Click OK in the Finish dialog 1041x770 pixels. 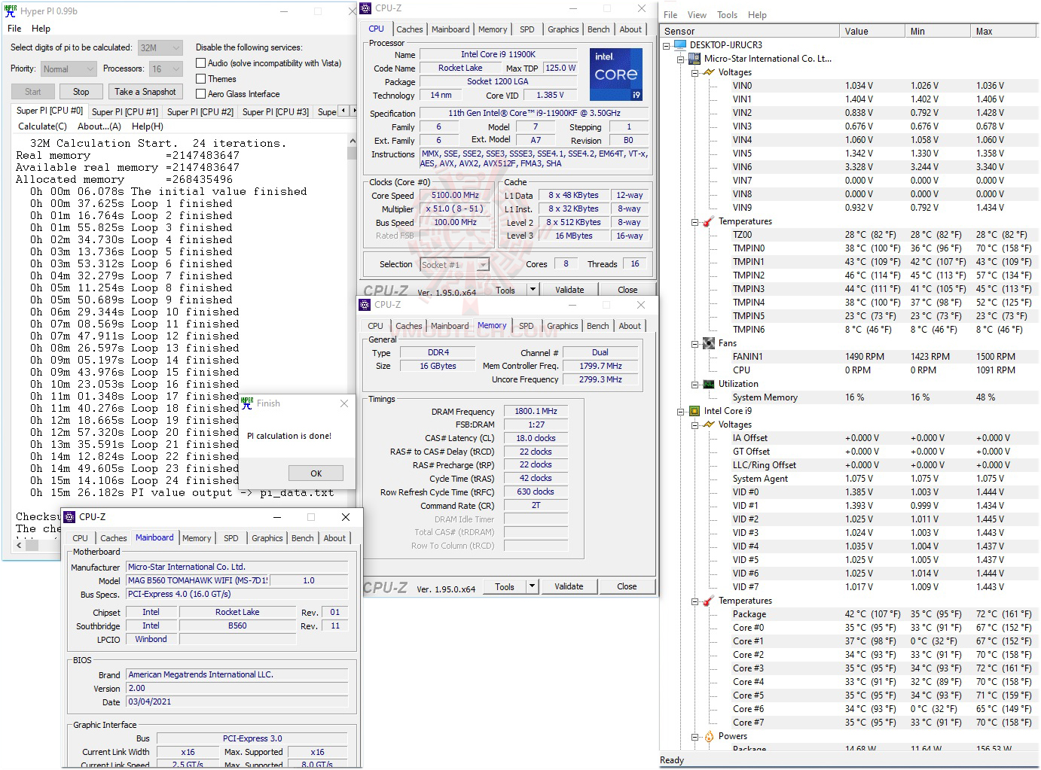(316, 473)
